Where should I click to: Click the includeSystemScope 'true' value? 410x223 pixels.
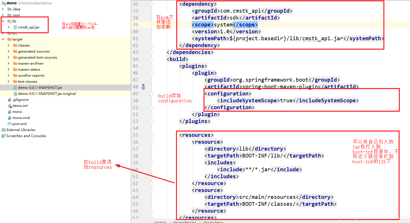[286, 101]
